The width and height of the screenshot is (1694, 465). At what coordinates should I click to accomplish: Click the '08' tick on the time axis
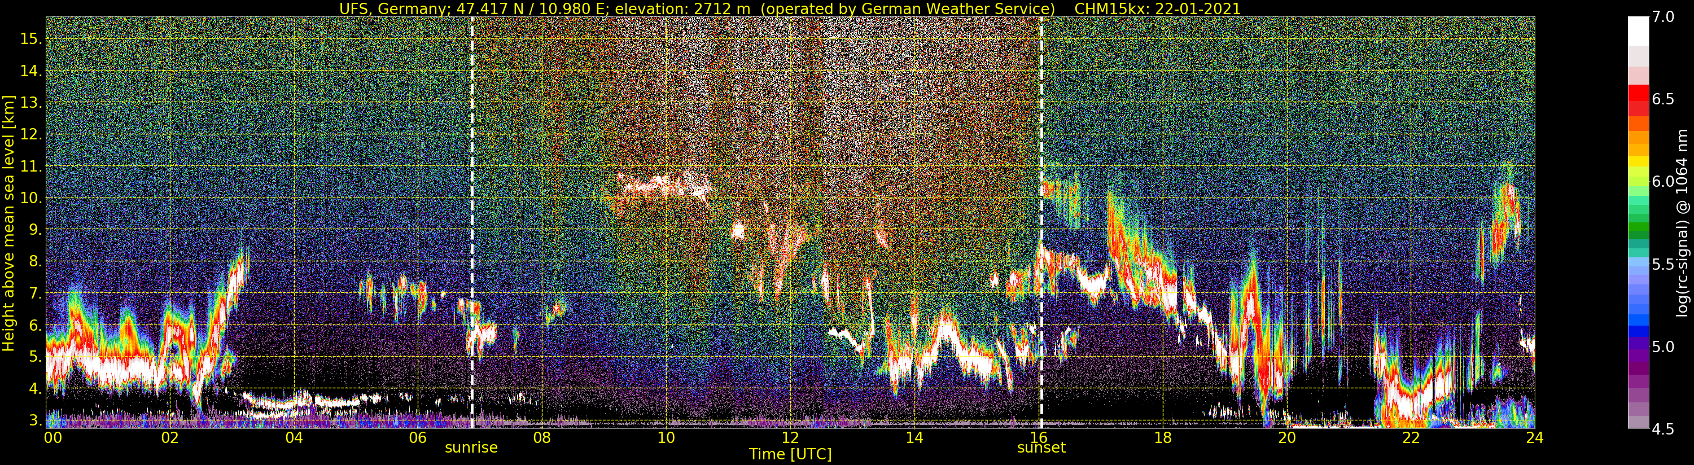point(542,437)
